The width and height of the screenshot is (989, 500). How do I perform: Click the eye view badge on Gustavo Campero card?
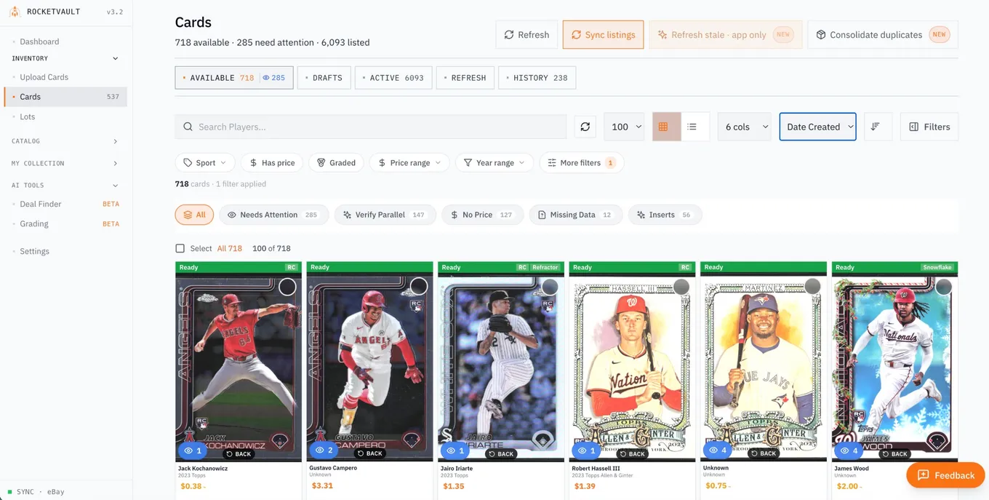(324, 451)
